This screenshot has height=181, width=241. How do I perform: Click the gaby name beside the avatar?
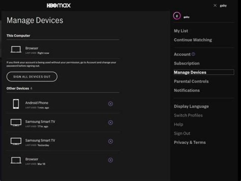click(186, 17)
